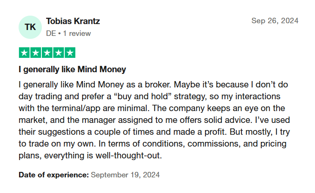The image size is (315, 193).
Task: Click the fifth green rating star
Action: point(70,53)
